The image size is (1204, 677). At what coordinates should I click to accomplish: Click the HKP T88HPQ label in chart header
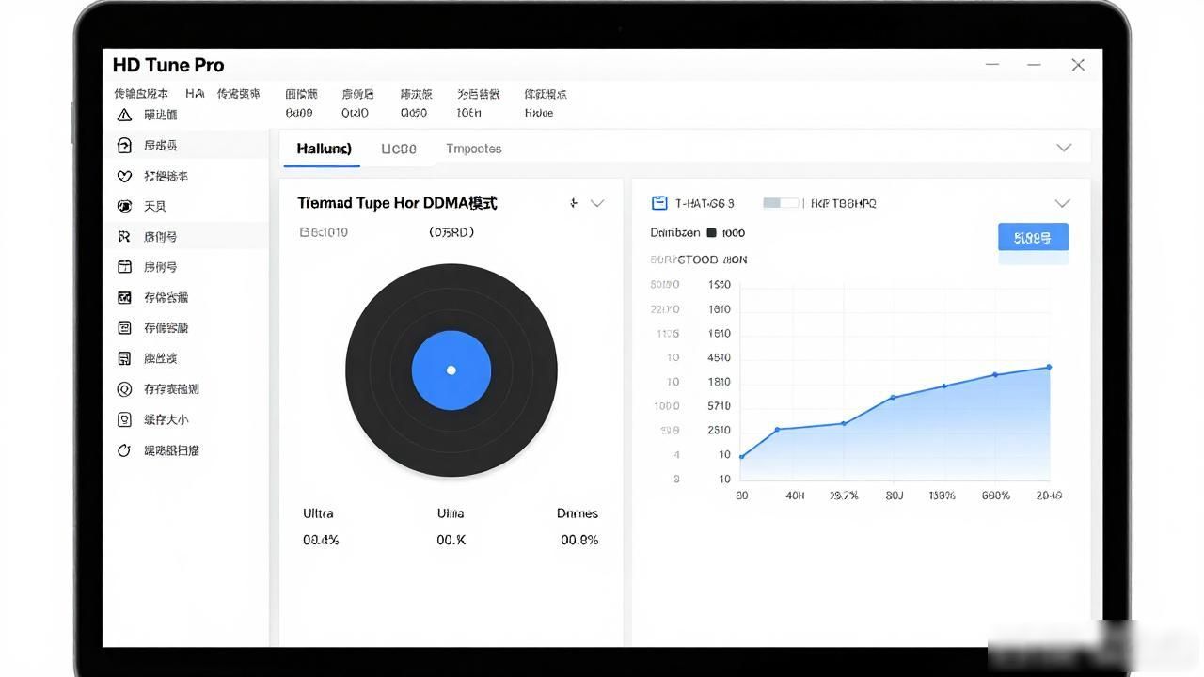[x=844, y=203]
